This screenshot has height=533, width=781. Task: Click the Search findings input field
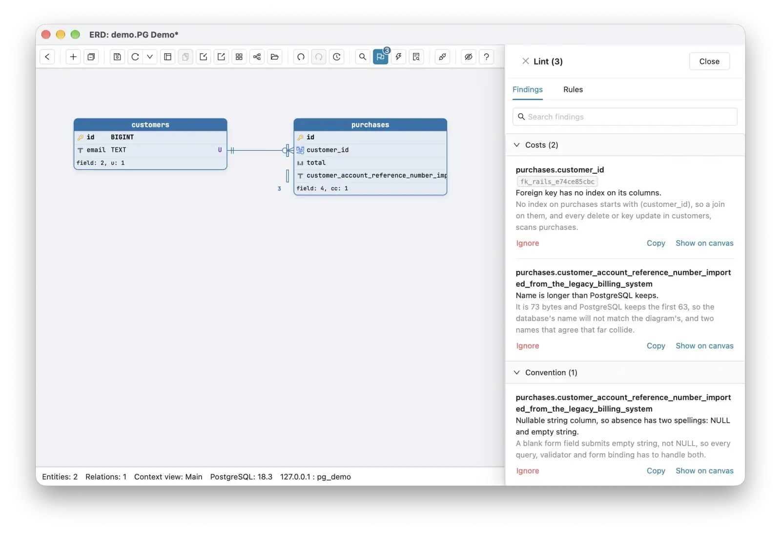click(x=625, y=117)
